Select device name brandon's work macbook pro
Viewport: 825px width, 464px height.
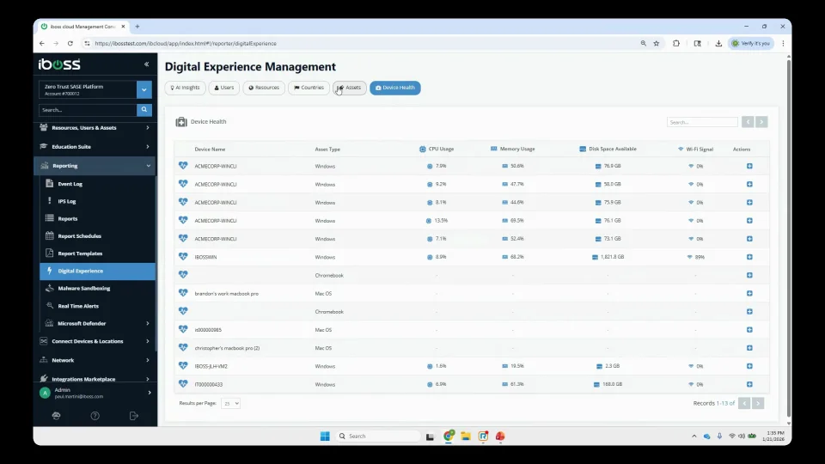click(x=226, y=294)
